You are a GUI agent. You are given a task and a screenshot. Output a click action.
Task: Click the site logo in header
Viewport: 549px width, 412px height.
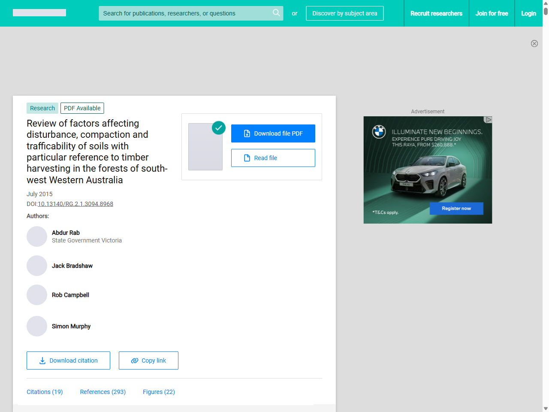pos(39,13)
